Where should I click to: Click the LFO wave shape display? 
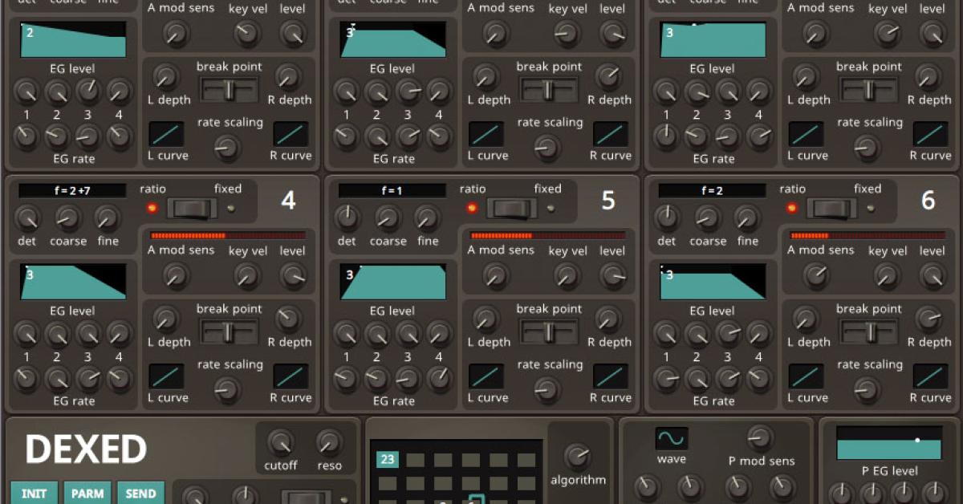pos(672,439)
